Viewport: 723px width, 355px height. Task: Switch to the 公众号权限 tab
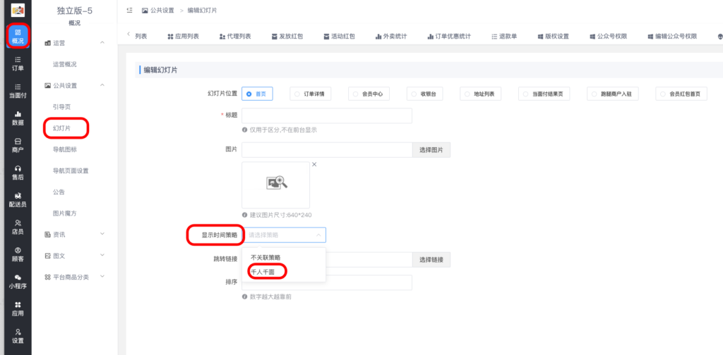(608, 37)
